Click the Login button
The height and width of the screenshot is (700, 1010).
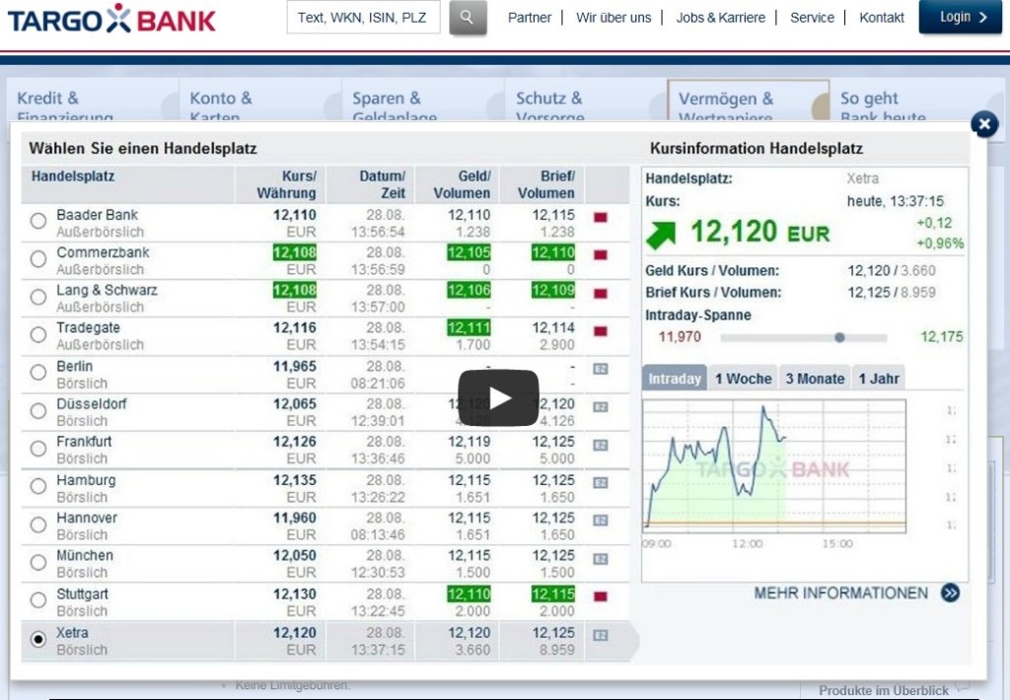click(961, 17)
